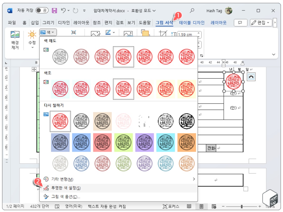The image size is (283, 212).
Task: Open the 파일 tab
Action: tap(12, 23)
